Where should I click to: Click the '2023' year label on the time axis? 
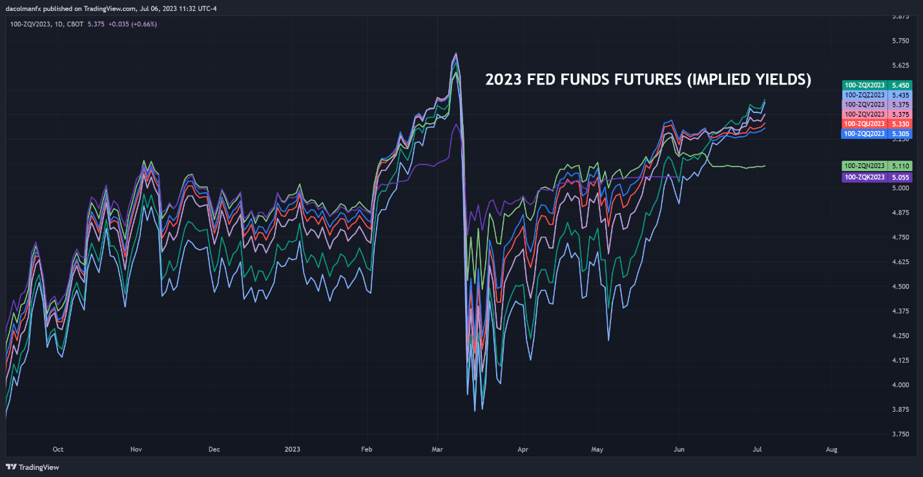tap(293, 449)
